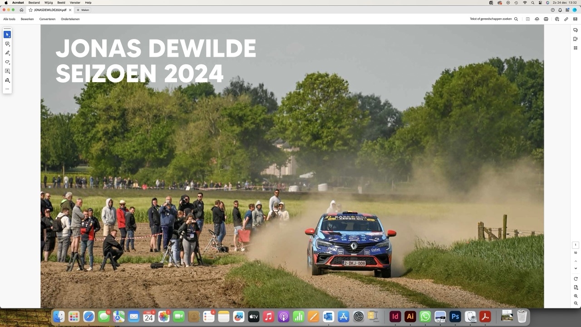This screenshot has width=581, height=327.
Task: Open the print icon in the top toolbar
Action: [x=546, y=19]
